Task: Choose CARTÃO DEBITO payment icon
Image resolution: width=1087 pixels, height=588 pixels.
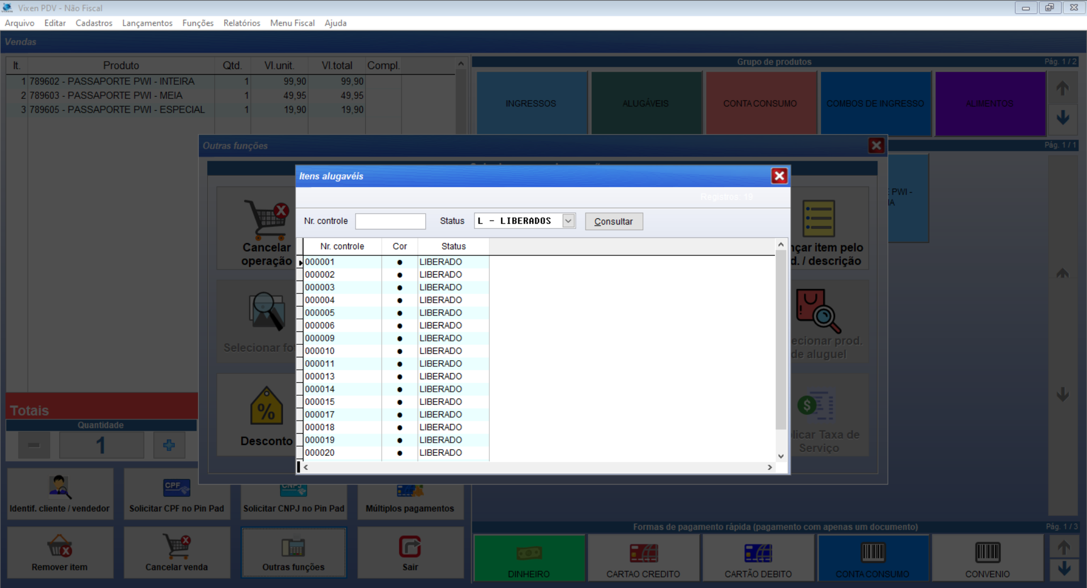Action: [x=758, y=552]
